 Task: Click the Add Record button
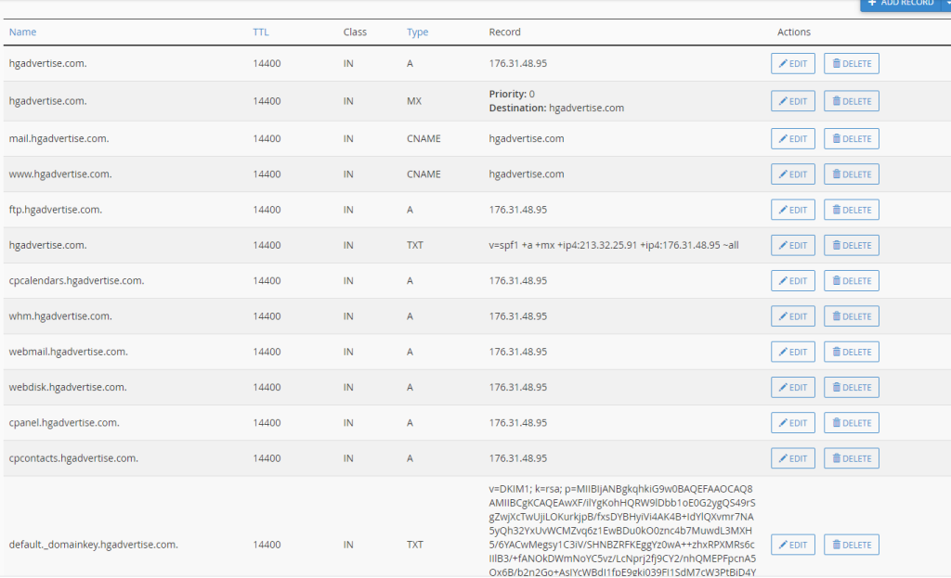pos(899,5)
